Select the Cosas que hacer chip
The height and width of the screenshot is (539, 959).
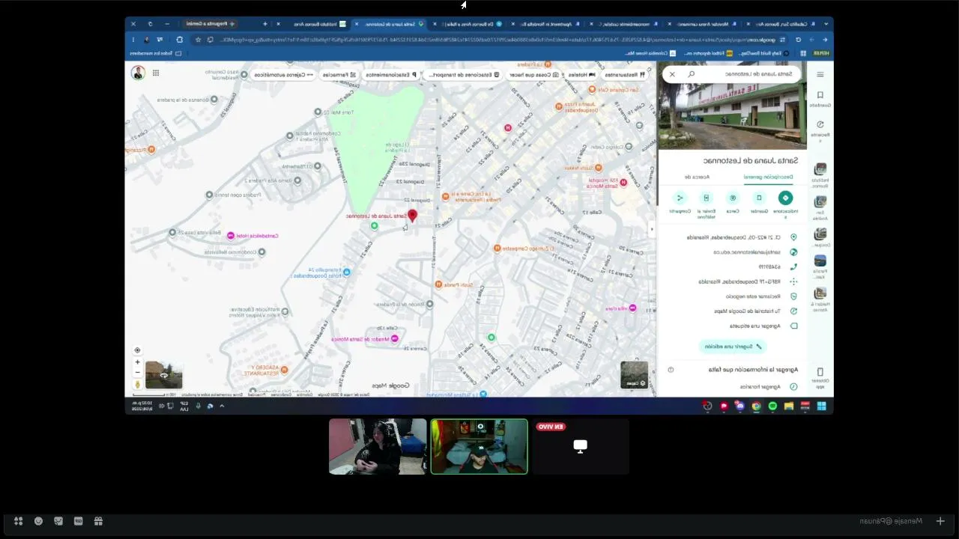click(x=533, y=75)
